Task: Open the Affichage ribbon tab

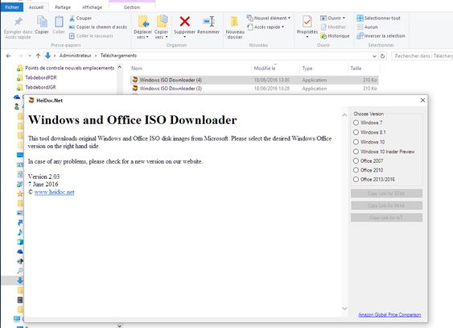Action: [93, 7]
